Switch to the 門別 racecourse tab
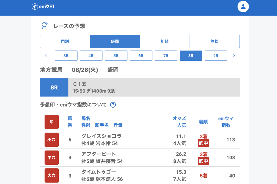This screenshot has width=277, height=184. coord(65,41)
